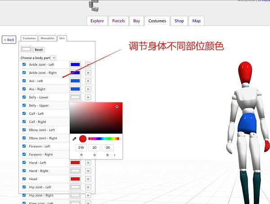Toggle the Calf - Right checkbox
The width and height of the screenshot is (270, 204).
[24, 122]
